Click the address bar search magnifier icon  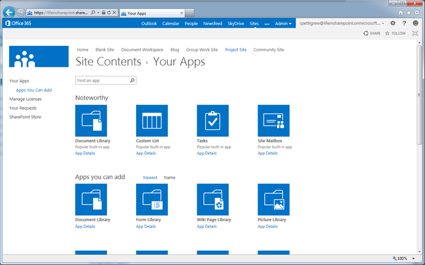click(x=93, y=12)
